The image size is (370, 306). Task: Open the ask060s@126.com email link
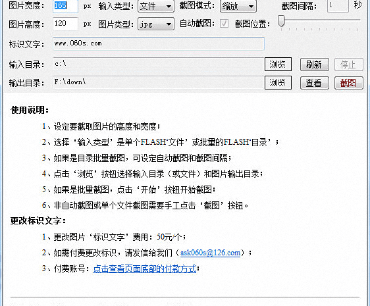(210, 253)
